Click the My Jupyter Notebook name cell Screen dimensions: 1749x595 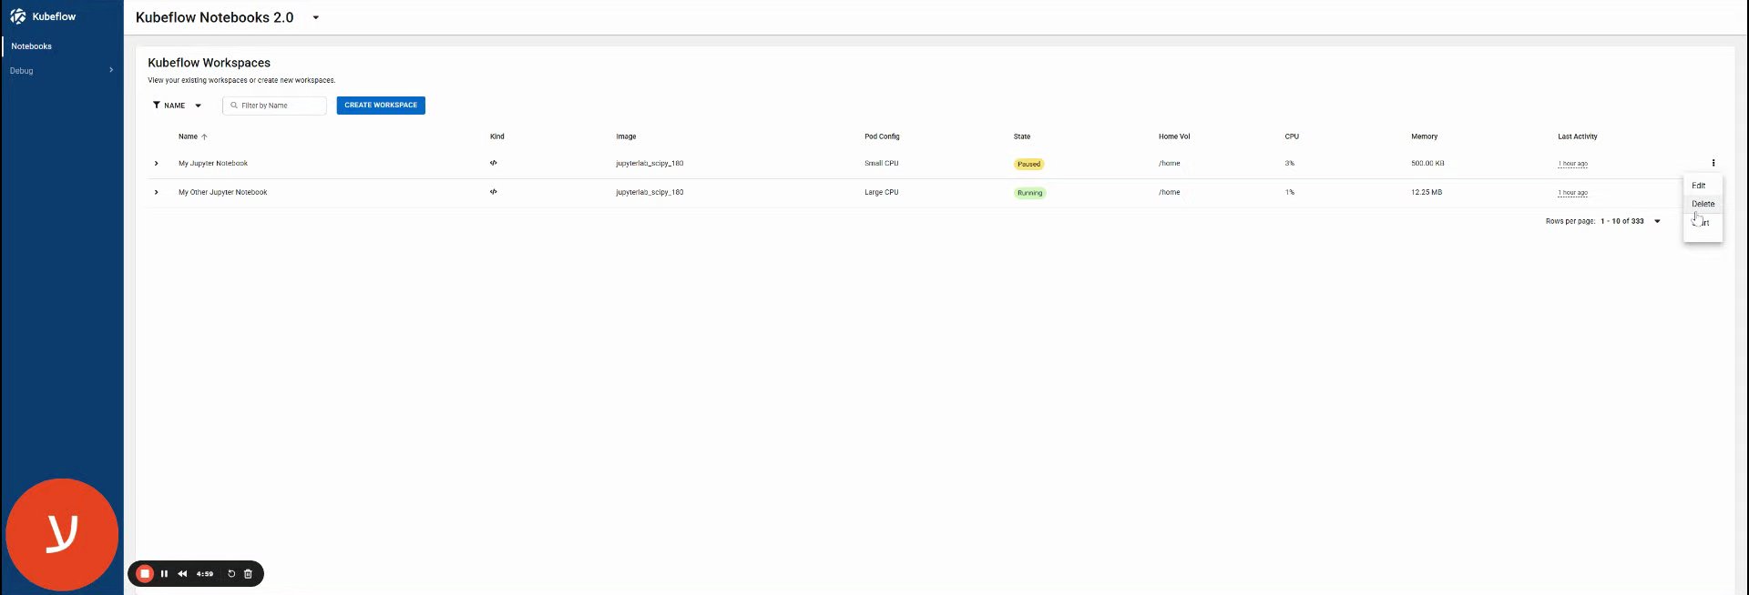[x=213, y=164]
